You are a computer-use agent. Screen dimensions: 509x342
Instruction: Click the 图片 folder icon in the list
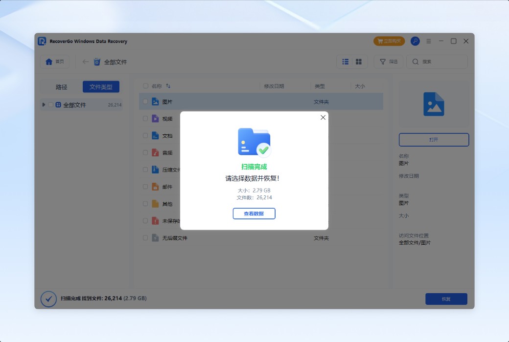155,101
